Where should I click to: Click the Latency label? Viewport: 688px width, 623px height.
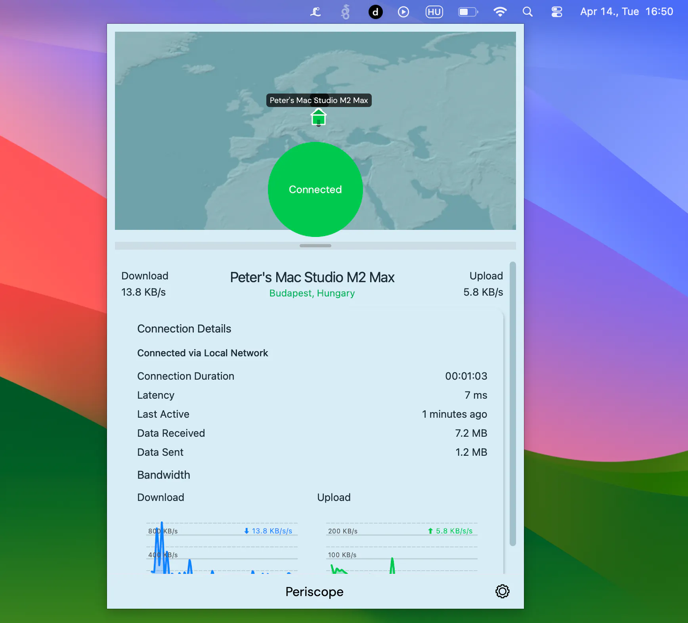pos(156,395)
